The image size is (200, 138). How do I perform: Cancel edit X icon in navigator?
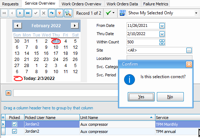(44, 13)
